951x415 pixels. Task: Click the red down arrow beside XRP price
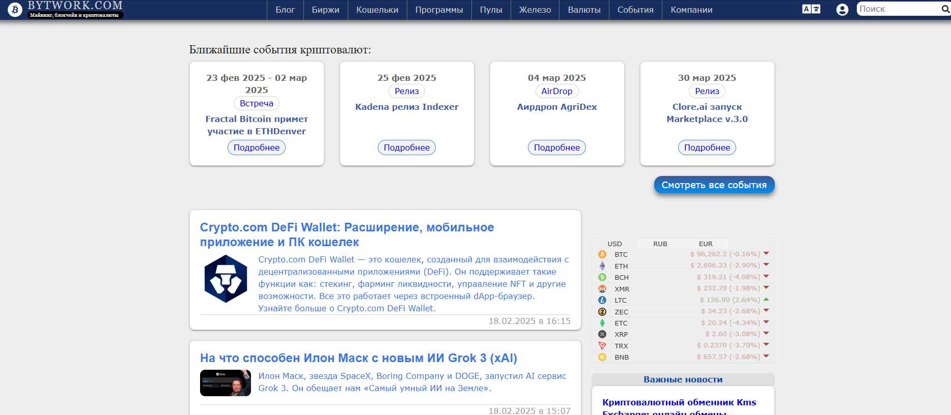pyautogui.click(x=766, y=333)
